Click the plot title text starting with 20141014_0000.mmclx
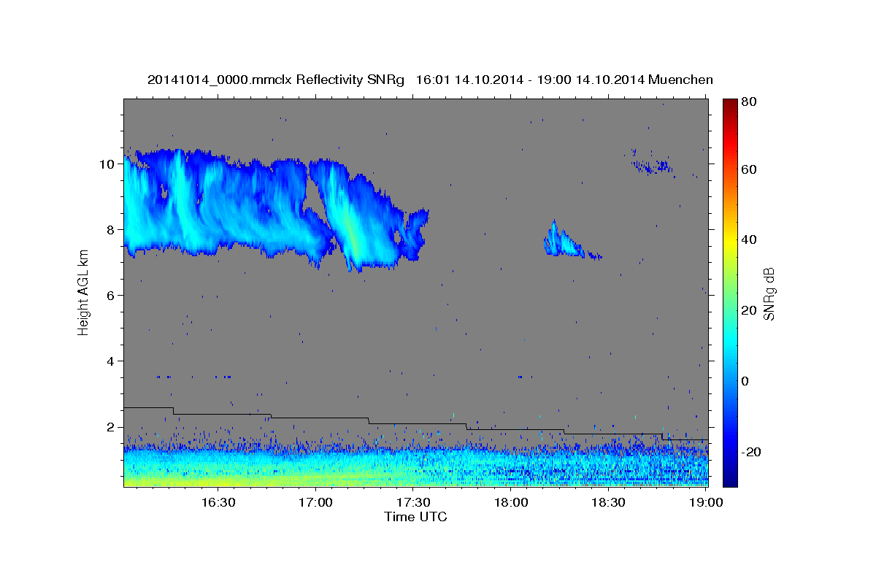The width and height of the screenshot is (876, 584). pos(430,80)
